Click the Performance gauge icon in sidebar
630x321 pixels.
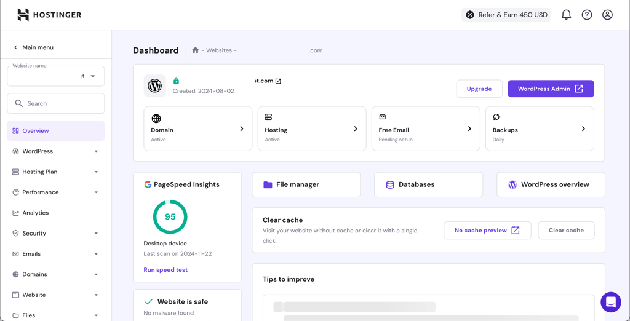[x=15, y=192]
